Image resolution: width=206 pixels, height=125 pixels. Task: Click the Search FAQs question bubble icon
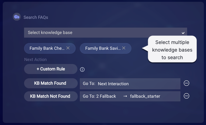click(x=17, y=17)
